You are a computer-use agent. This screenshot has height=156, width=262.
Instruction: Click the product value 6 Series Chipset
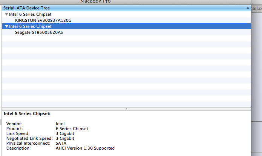coord(72,129)
